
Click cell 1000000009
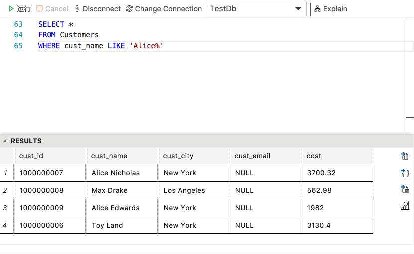[x=50, y=208]
